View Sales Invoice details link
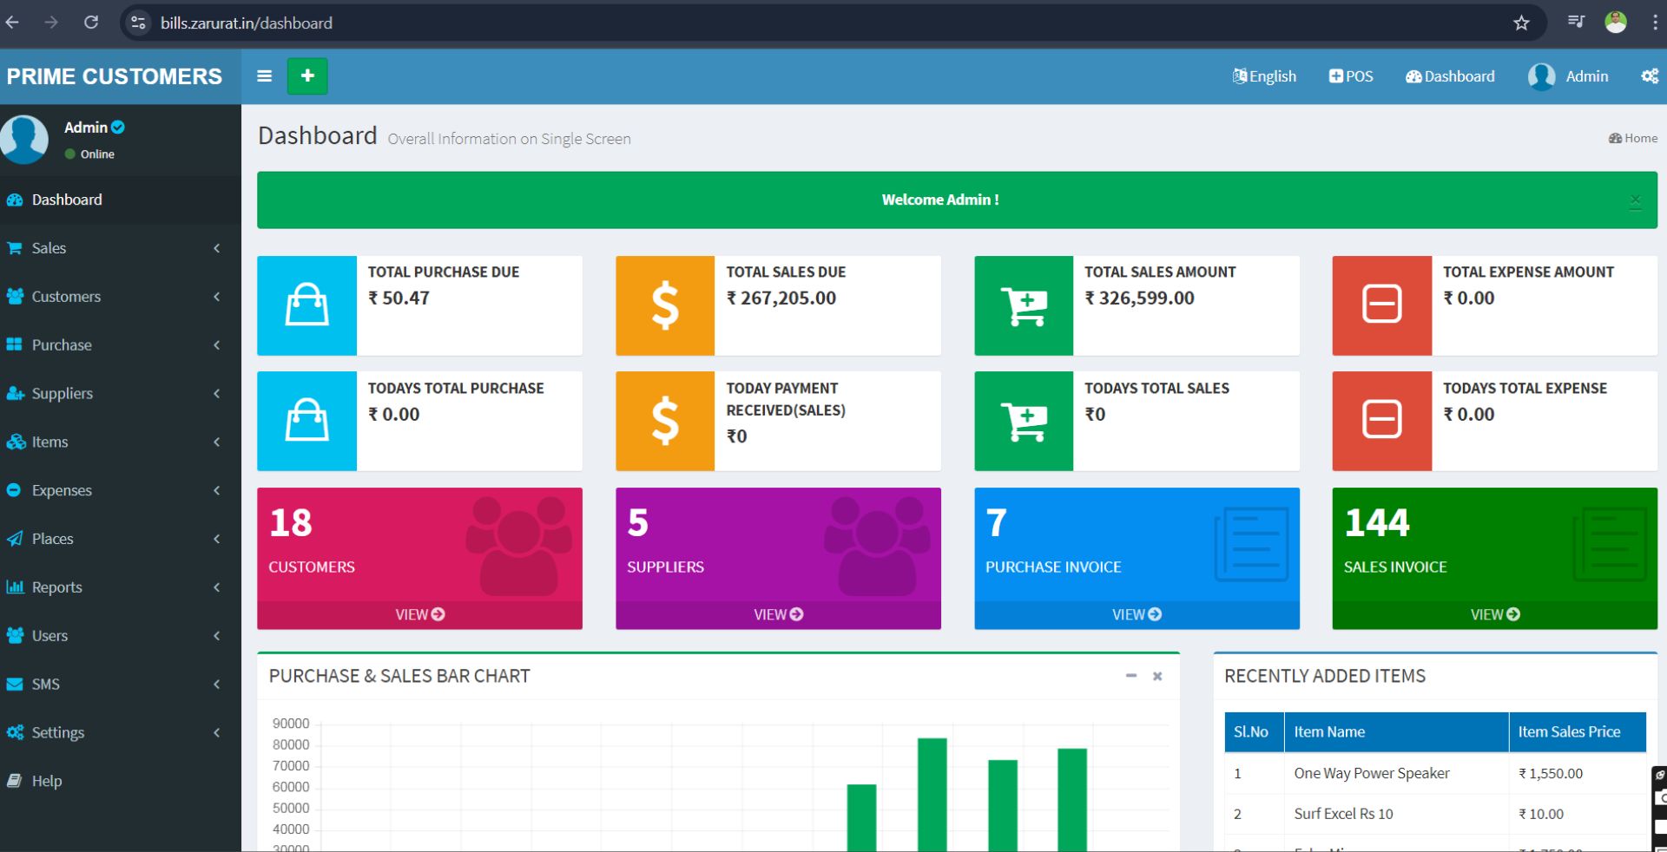1667x852 pixels. [1494, 614]
